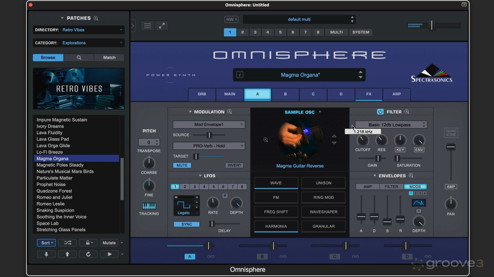Click the Mutate button
Image resolution: width=494 pixels, height=277 pixels.
pos(109,243)
